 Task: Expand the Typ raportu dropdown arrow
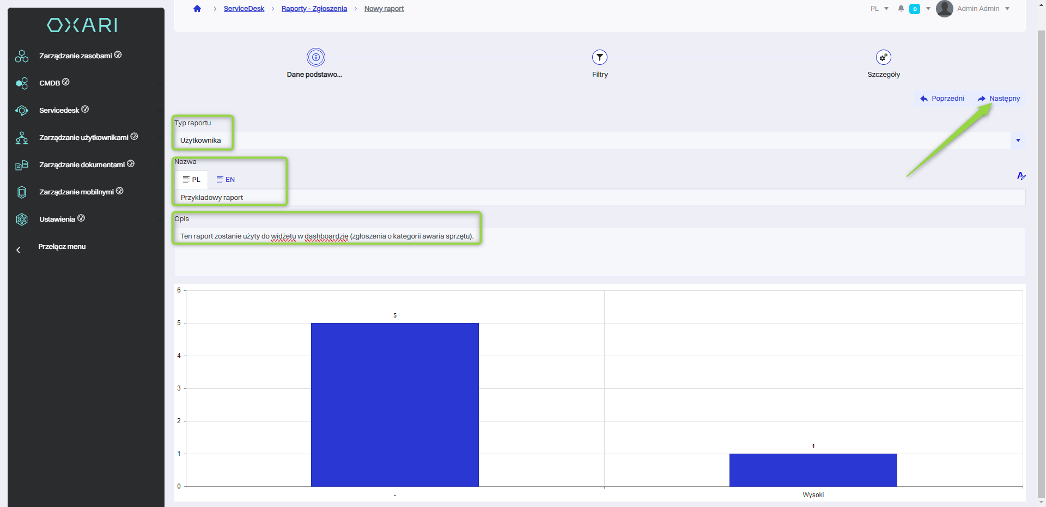pos(1018,141)
